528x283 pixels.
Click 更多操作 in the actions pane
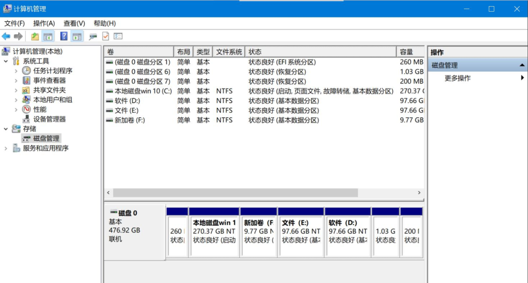[458, 78]
